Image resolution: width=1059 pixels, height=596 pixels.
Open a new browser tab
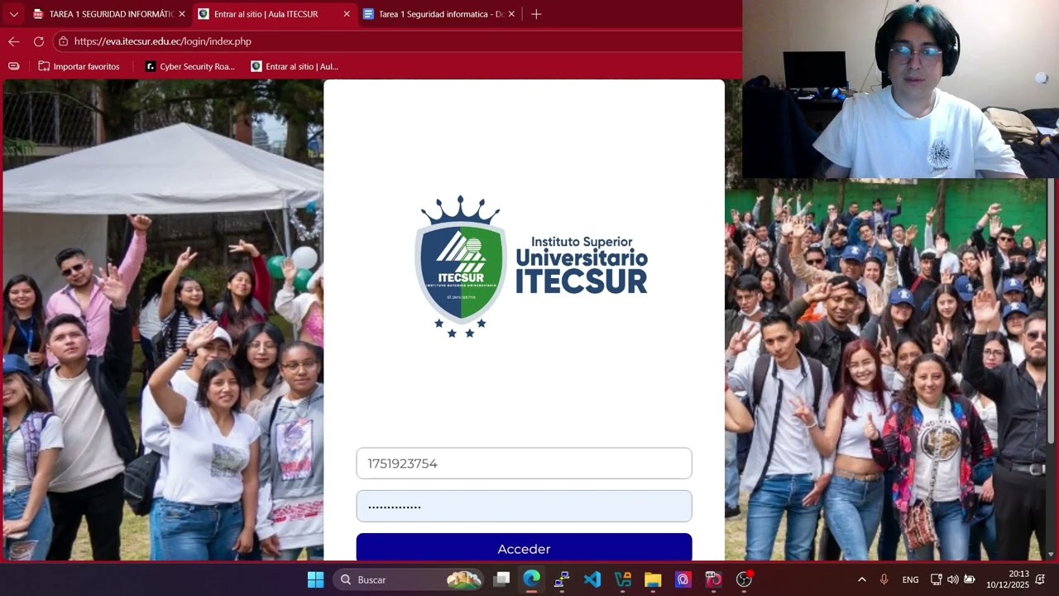(x=536, y=14)
